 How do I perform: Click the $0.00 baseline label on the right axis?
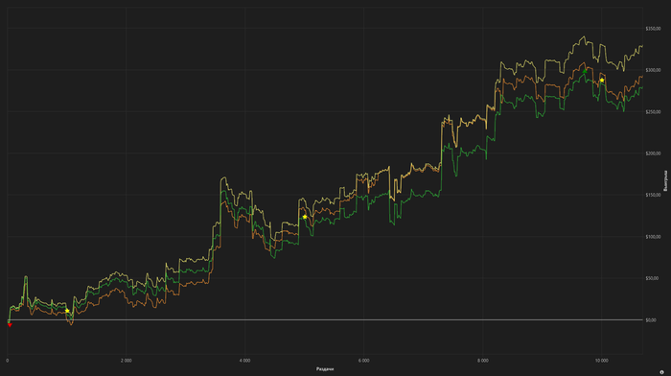click(x=651, y=320)
